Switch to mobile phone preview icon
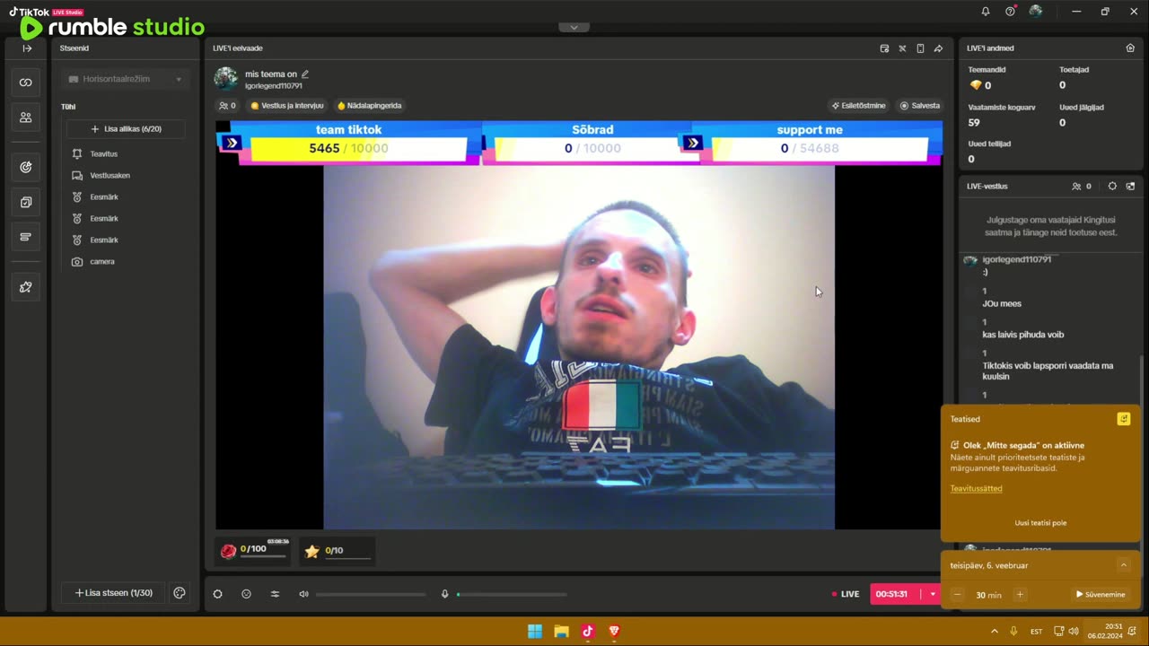The width and height of the screenshot is (1149, 646). click(920, 48)
